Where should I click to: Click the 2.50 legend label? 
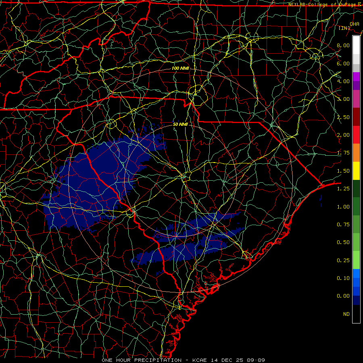pyautogui.click(x=343, y=117)
